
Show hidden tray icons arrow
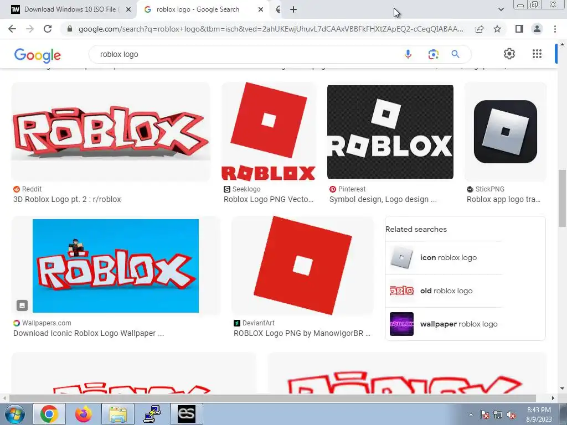point(471,414)
